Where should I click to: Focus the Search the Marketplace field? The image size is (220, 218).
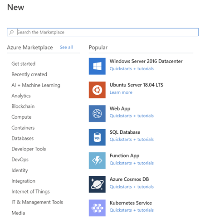(x=103, y=32)
